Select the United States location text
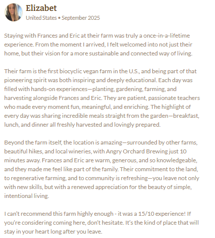 [x=41, y=18]
